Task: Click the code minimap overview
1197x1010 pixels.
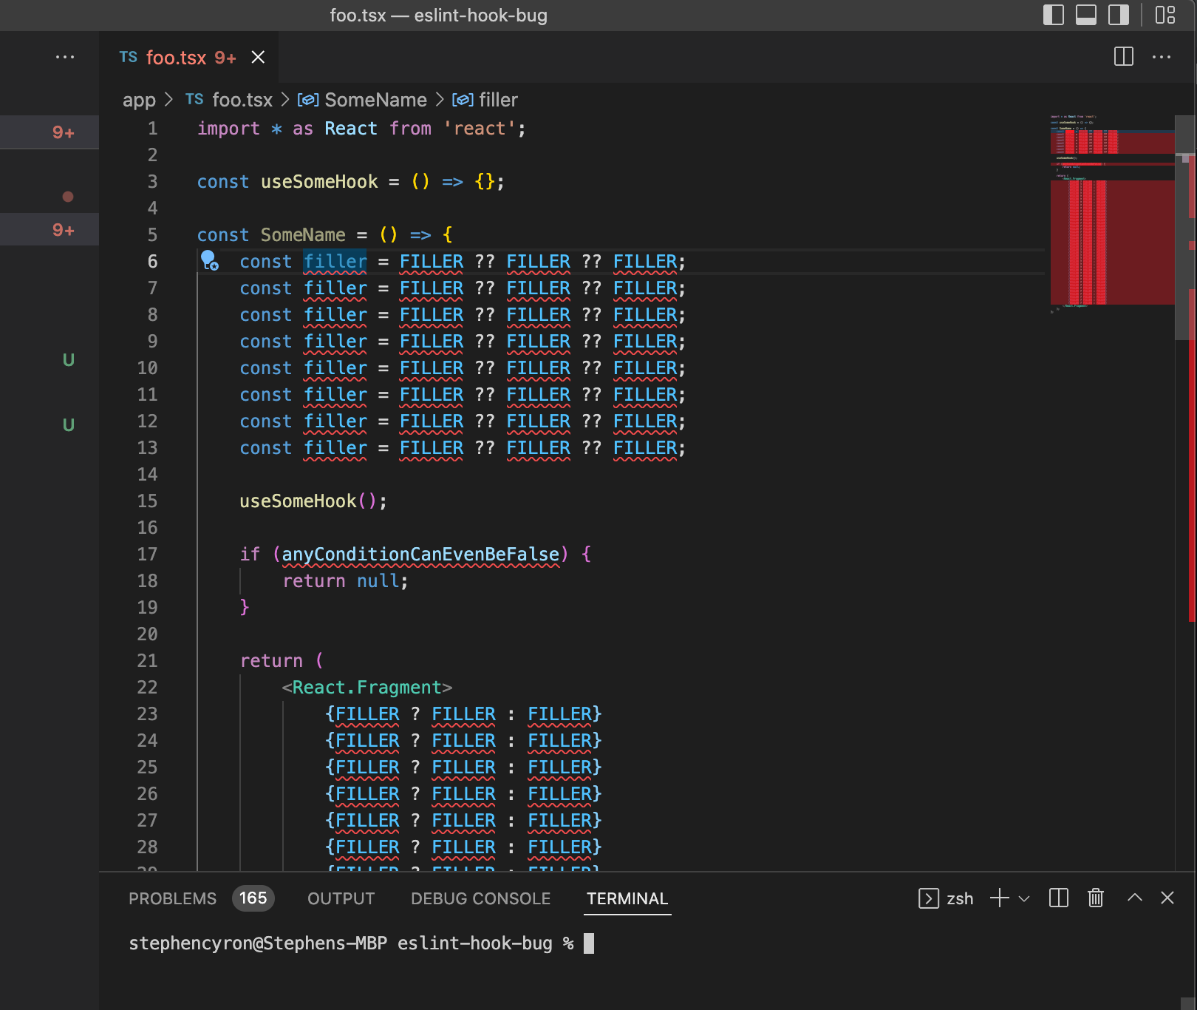Action: (1112, 214)
